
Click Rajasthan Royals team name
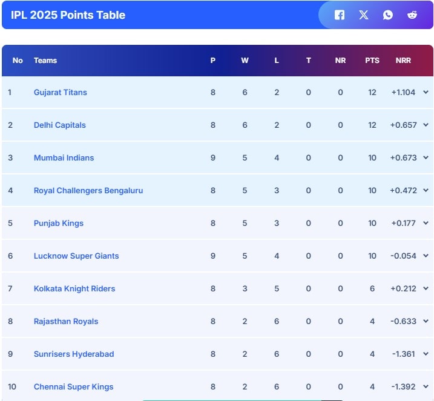pyautogui.click(x=66, y=322)
